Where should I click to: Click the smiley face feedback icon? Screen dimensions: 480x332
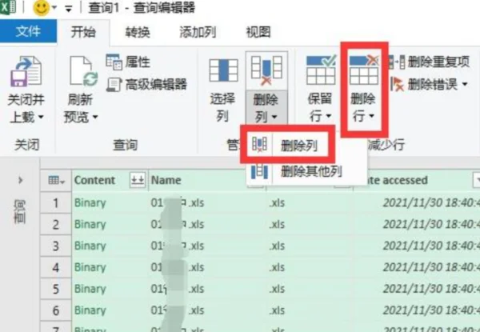42,8
